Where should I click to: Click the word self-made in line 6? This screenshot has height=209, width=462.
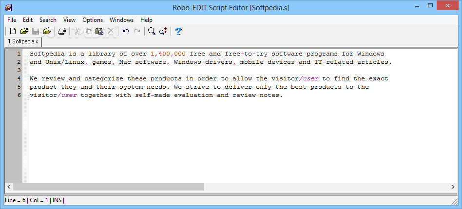point(153,95)
